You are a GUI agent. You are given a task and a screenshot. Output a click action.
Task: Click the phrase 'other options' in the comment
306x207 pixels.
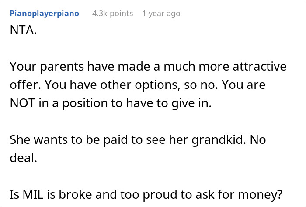tap(140, 85)
